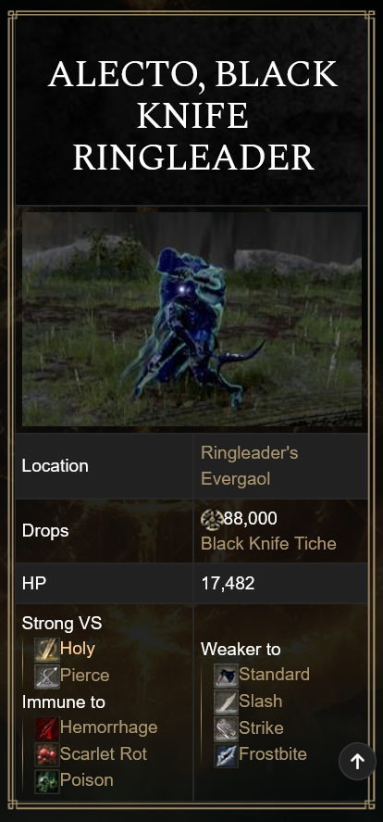The width and height of the screenshot is (383, 822).
Task: Click the Poison status icon
Action: [x=47, y=781]
